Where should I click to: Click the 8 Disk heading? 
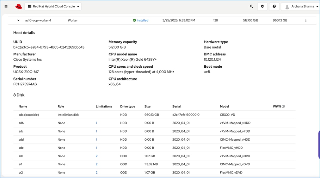(19, 95)
